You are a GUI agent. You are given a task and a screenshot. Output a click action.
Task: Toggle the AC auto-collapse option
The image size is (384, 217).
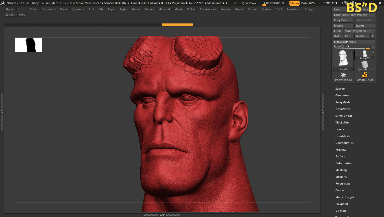pyautogui.click(x=235, y=3)
